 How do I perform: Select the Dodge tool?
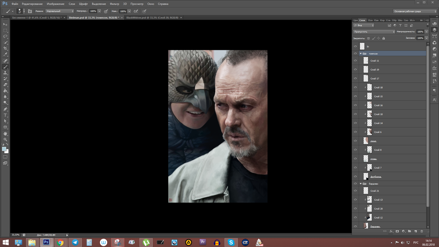click(x=5, y=103)
